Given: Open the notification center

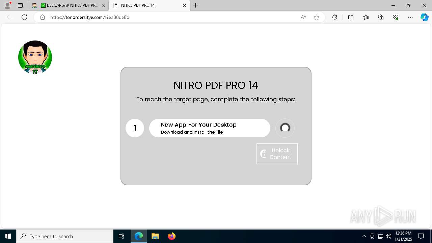Looking at the screenshot, I should [x=421, y=236].
